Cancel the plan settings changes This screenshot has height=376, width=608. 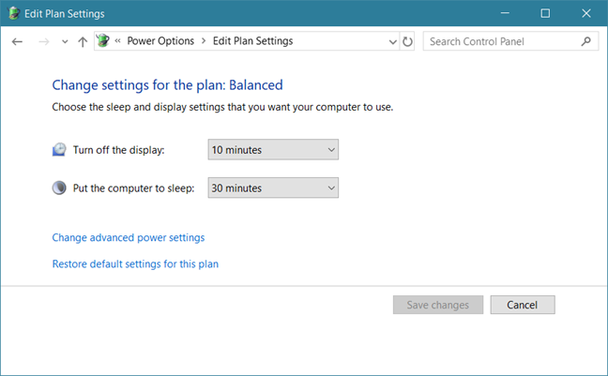coord(523,305)
